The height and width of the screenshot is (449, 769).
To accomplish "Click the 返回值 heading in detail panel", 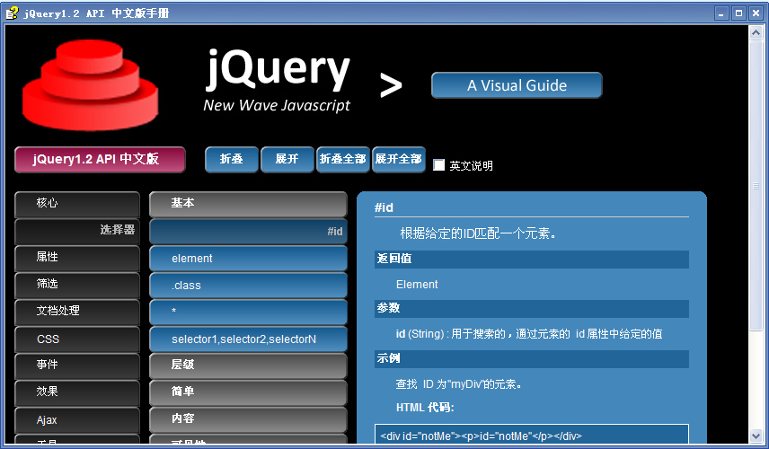I will coord(532,259).
